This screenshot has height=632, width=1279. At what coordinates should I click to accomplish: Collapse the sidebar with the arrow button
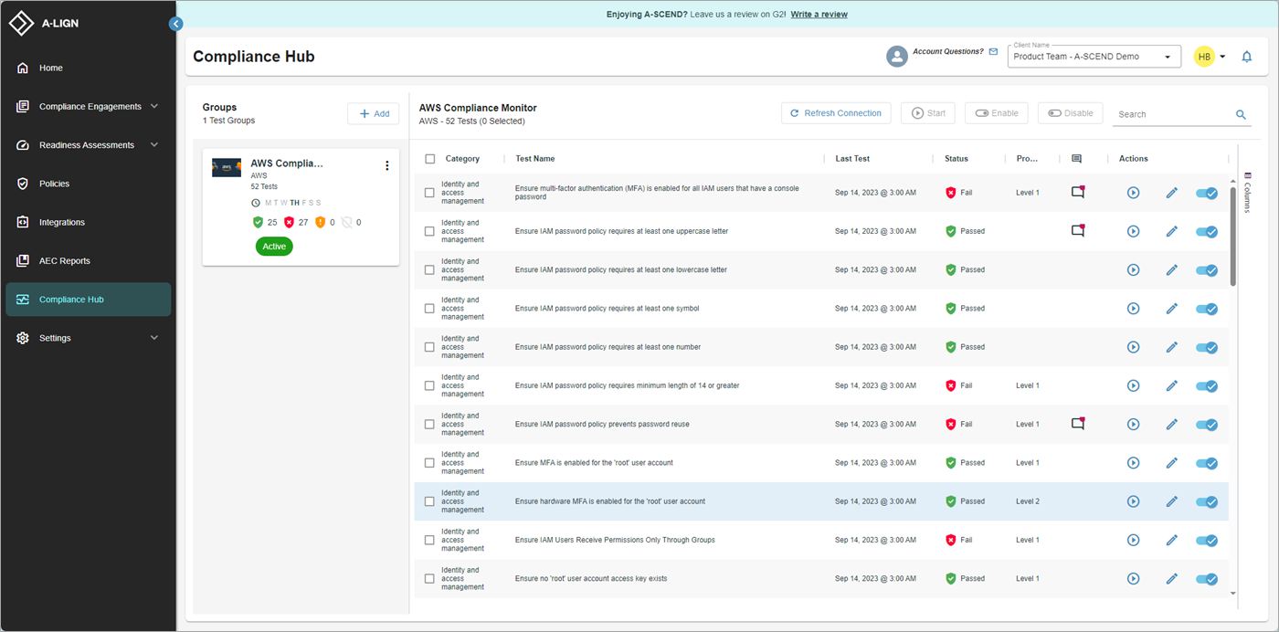point(176,24)
